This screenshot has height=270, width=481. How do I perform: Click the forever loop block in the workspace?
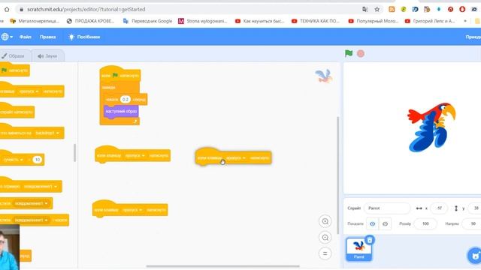[x=108, y=88]
